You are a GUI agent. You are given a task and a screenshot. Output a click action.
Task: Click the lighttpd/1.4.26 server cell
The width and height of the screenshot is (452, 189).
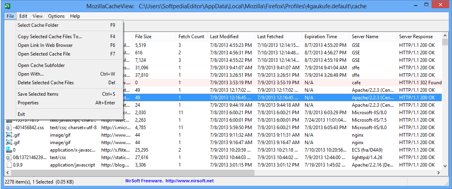click(x=367, y=157)
